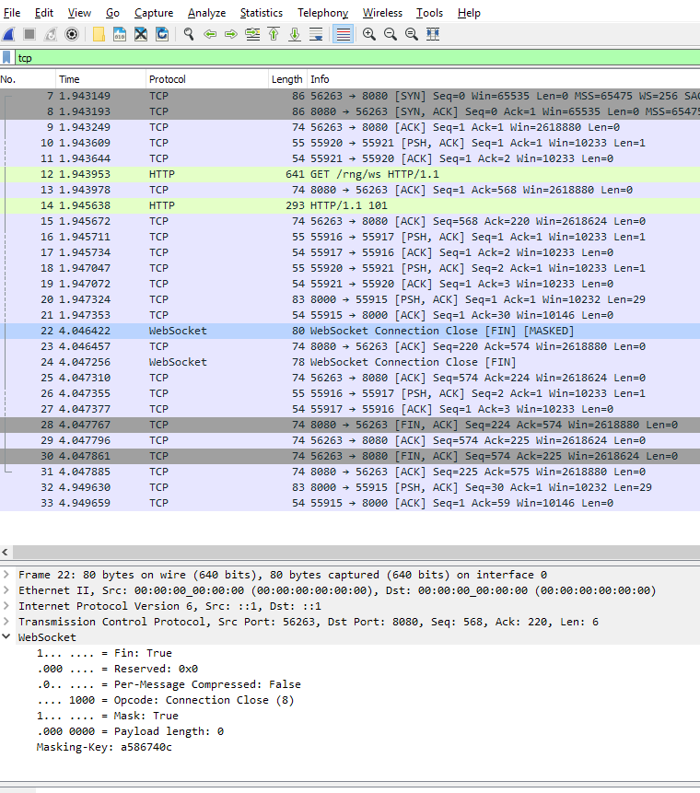Open the Edit menu
Screen dimensions: 700x793
43,13
